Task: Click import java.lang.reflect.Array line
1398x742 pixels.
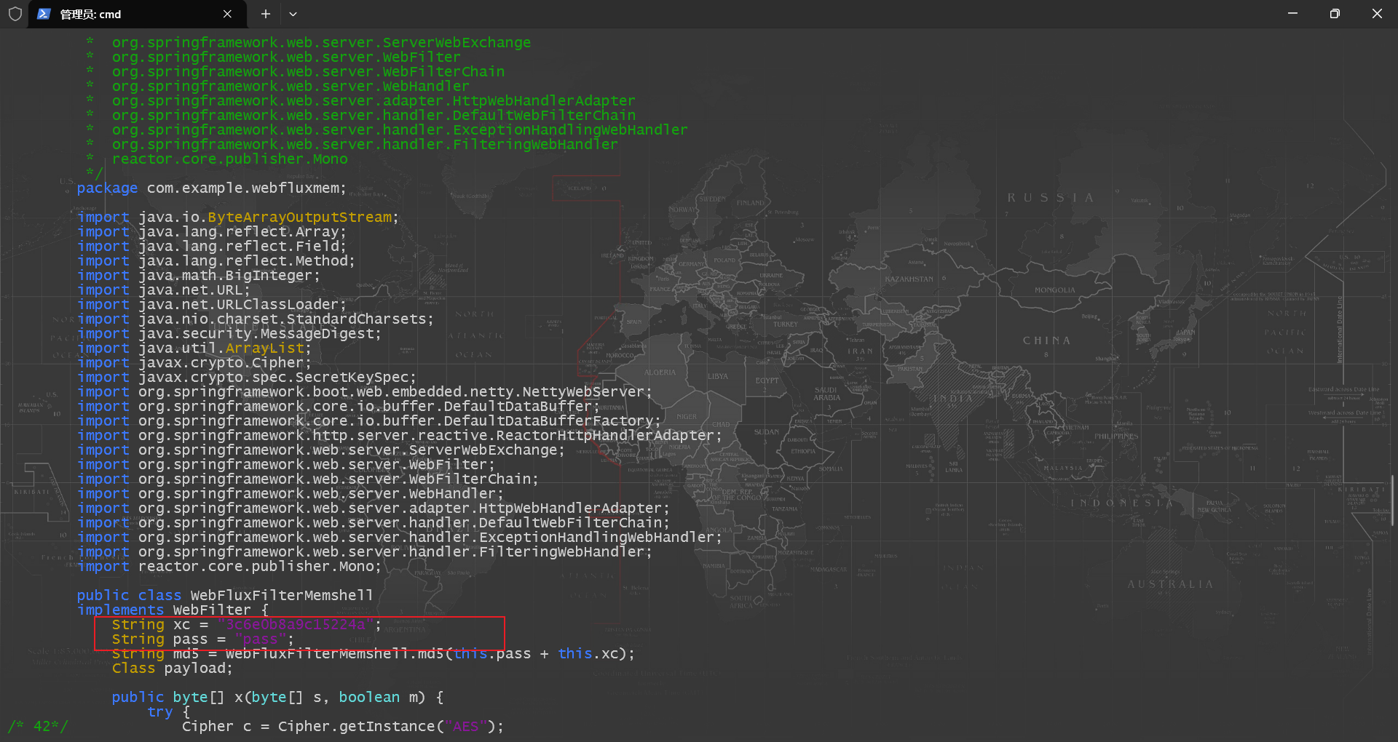Action: tap(212, 232)
